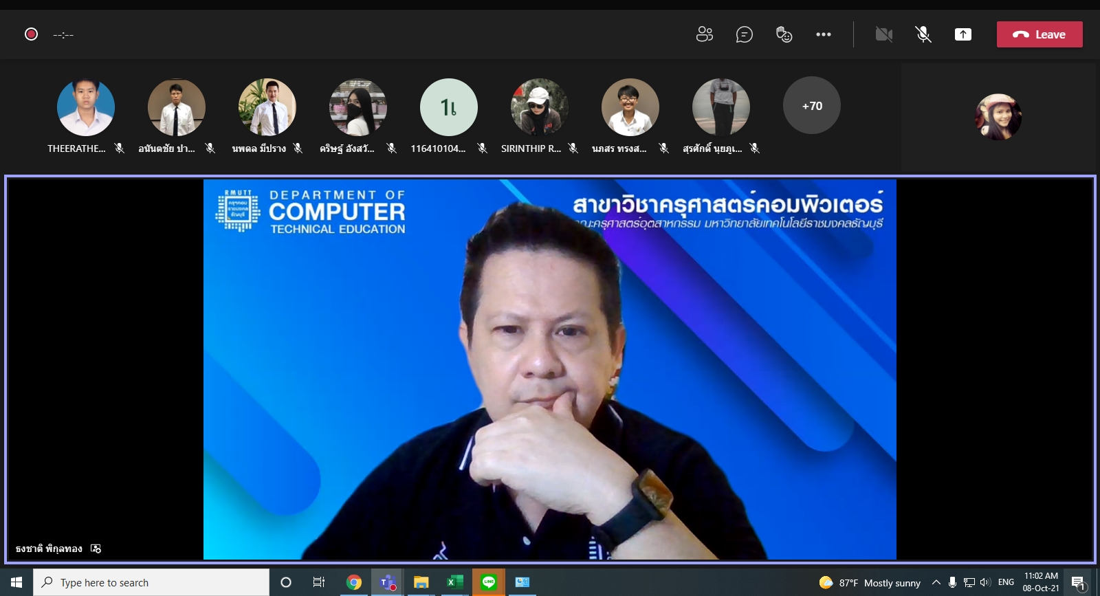Open network status tray icon

pyautogui.click(x=969, y=582)
